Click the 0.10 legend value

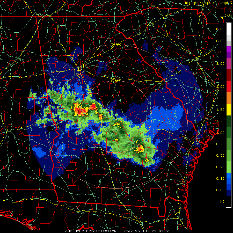[x=220, y=178]
